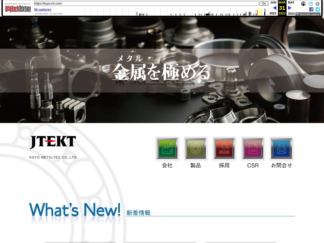Image resolution: width=324 pixels, height=243 pixels.
Task: Open the green 会社 company icon
Action: click(x=167, y=149)
